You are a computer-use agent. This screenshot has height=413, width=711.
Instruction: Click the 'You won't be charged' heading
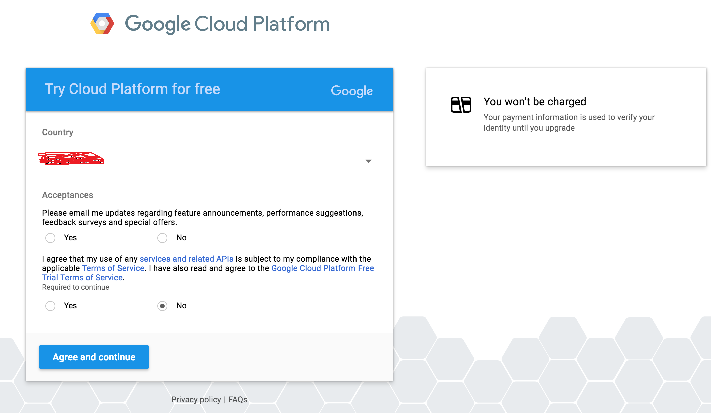coord(535,102)
